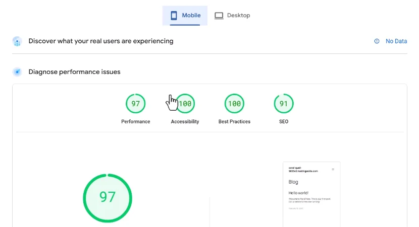The image size is (419, 227).
Task: Click the Accessibility label
Action: 185,121
